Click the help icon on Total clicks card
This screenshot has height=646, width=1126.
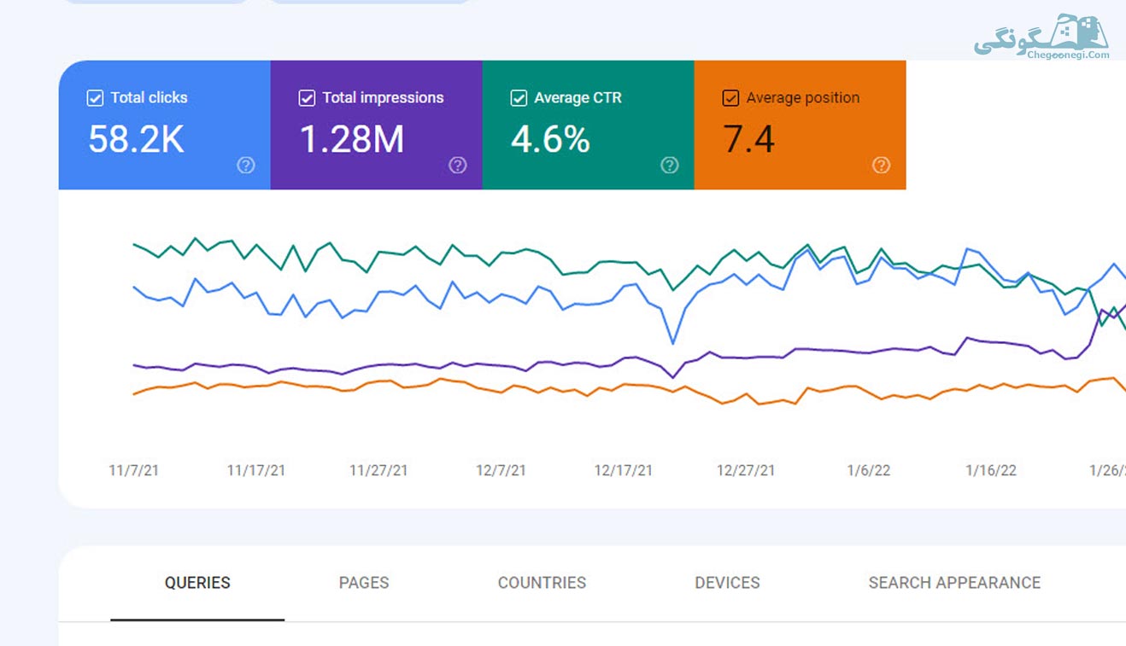(246, 166)
